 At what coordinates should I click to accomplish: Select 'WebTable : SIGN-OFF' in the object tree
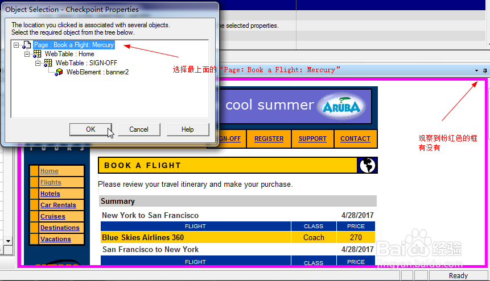click(x=87, y=63)
